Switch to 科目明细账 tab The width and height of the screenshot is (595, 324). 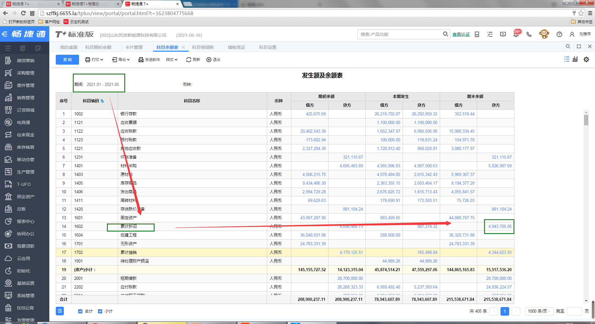coord(203,47)
